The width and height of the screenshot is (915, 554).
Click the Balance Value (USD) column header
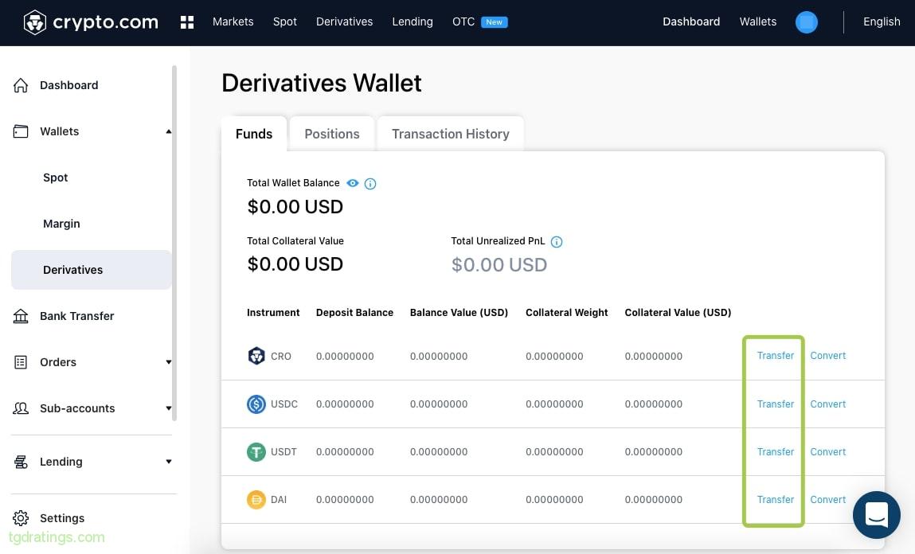click(459, 313)
